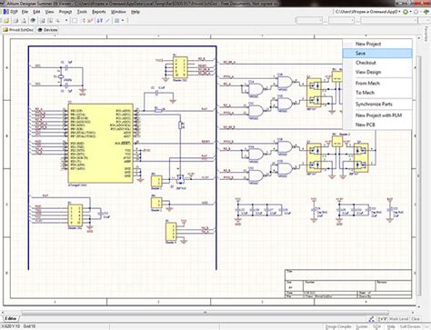Open the Soft Devices panel button
Viewport: 431px width, 330px height.
tap(410, 326)
